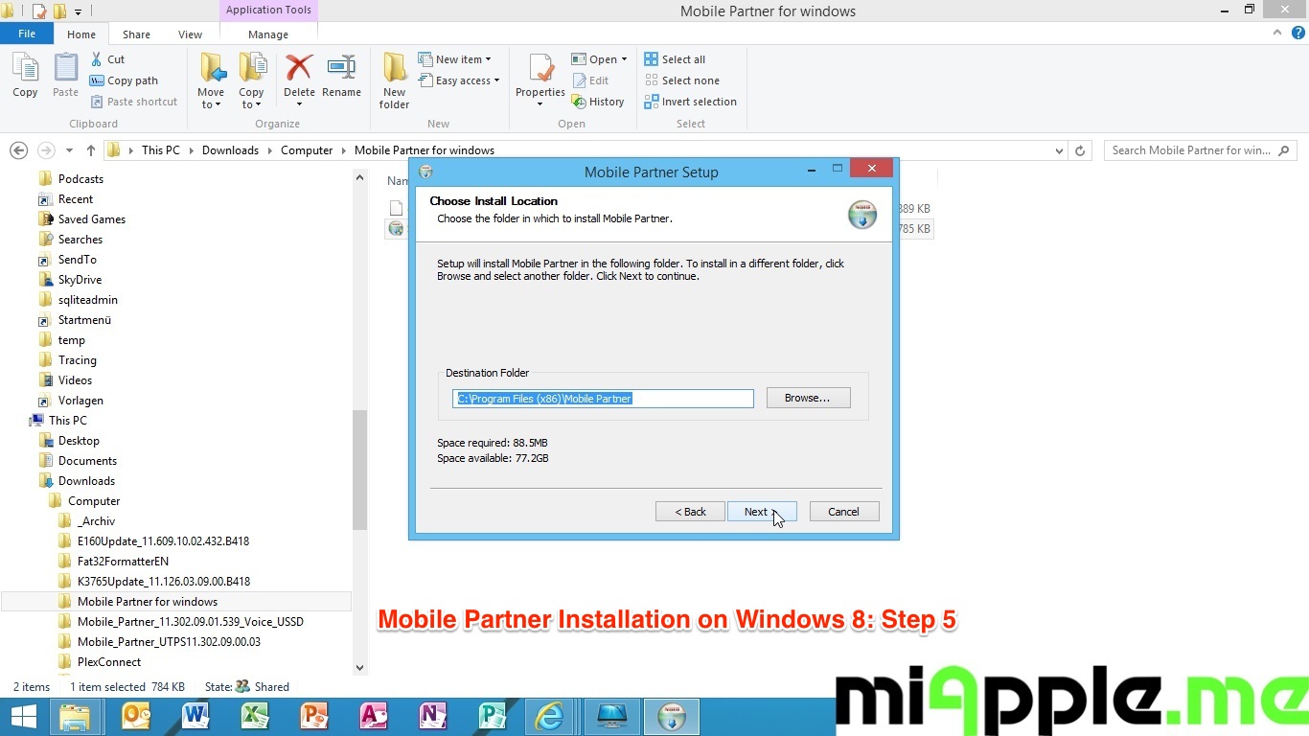Click the Rename icon in the ribbon

click(341, 69)
